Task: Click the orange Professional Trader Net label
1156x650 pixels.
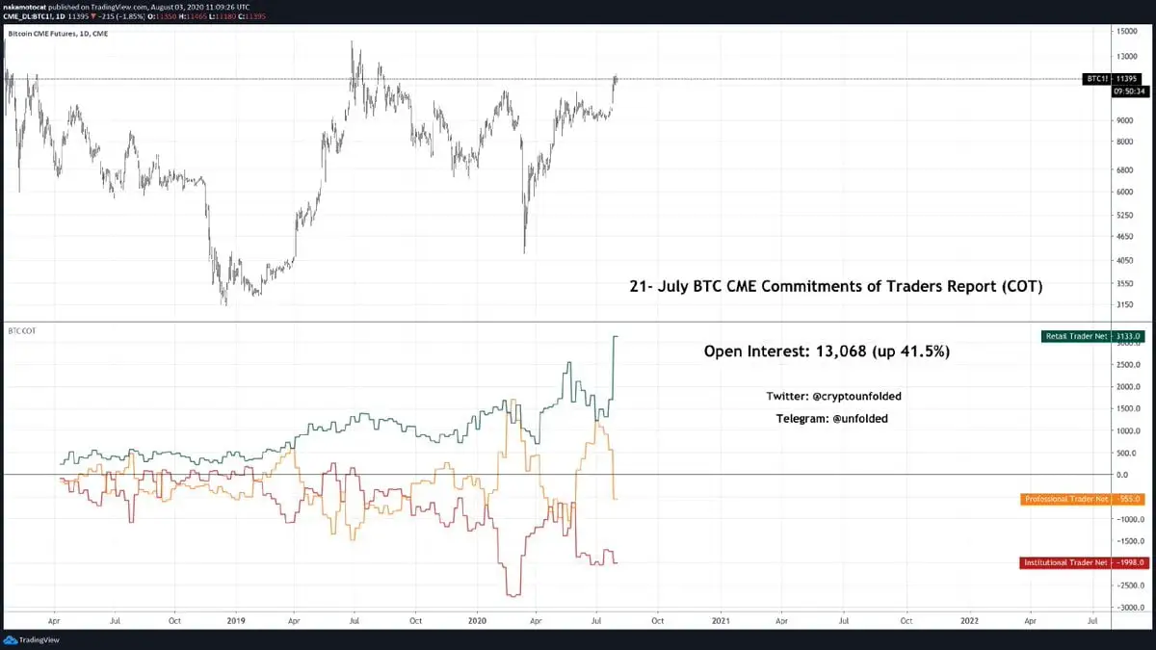Action: pos(1066,499)
